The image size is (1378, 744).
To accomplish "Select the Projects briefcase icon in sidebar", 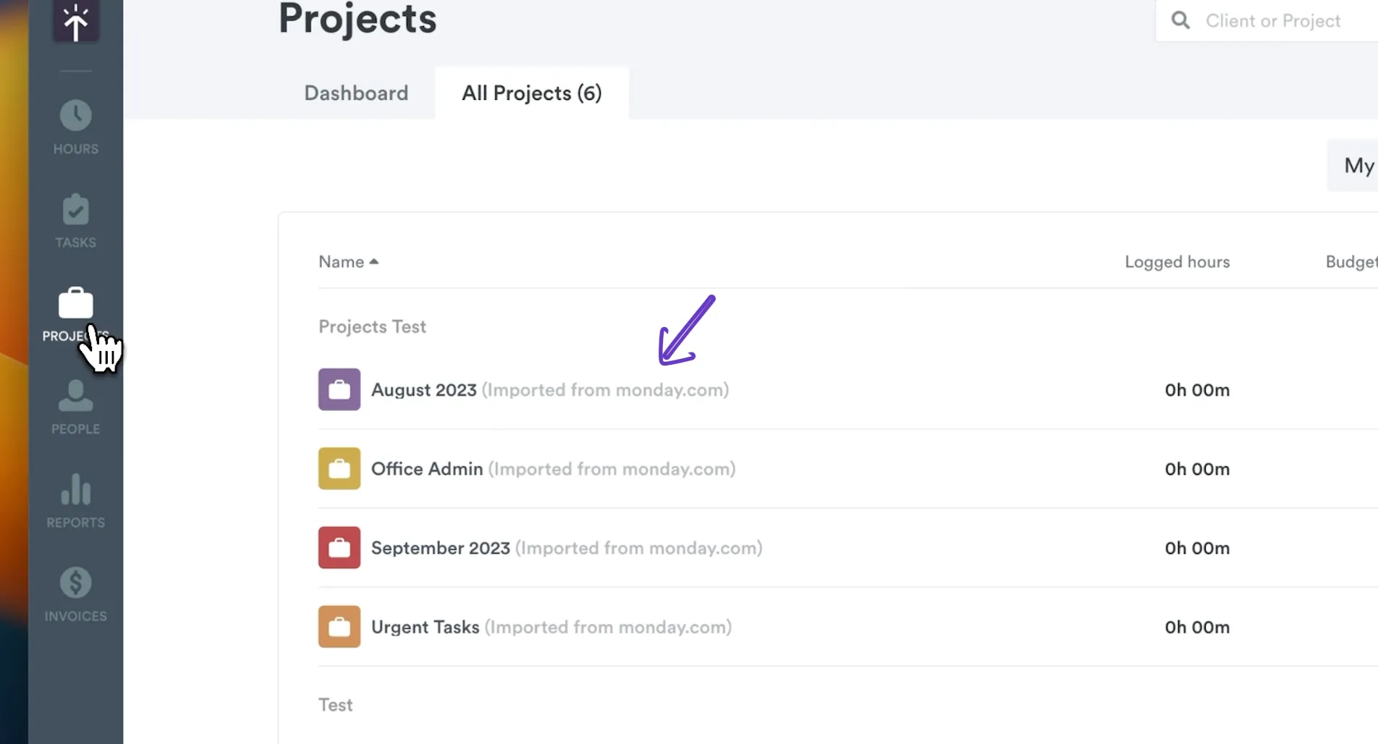I will point(75,304).
